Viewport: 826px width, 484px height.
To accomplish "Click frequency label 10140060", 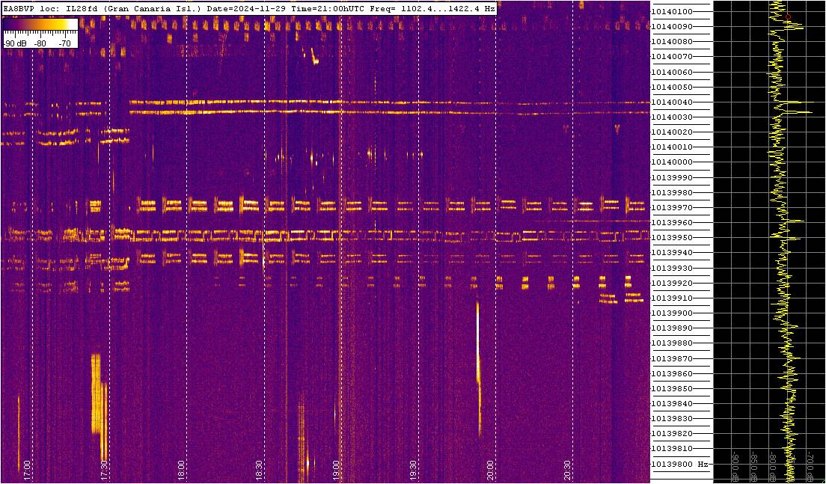I will click(x=672, y=72).
